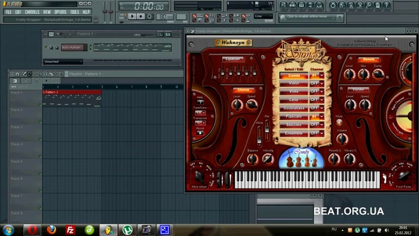
Task: Select the Combi instrument button
Action: click(x=294, y=75)
